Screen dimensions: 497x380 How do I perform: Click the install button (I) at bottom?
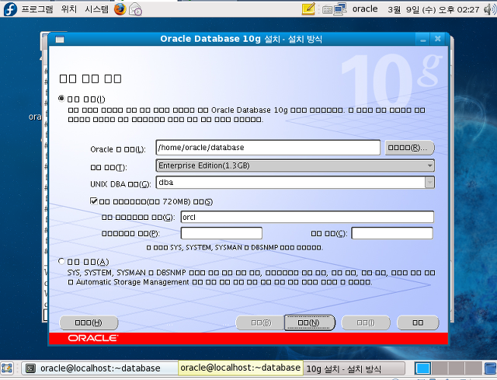tap(366, 323)
